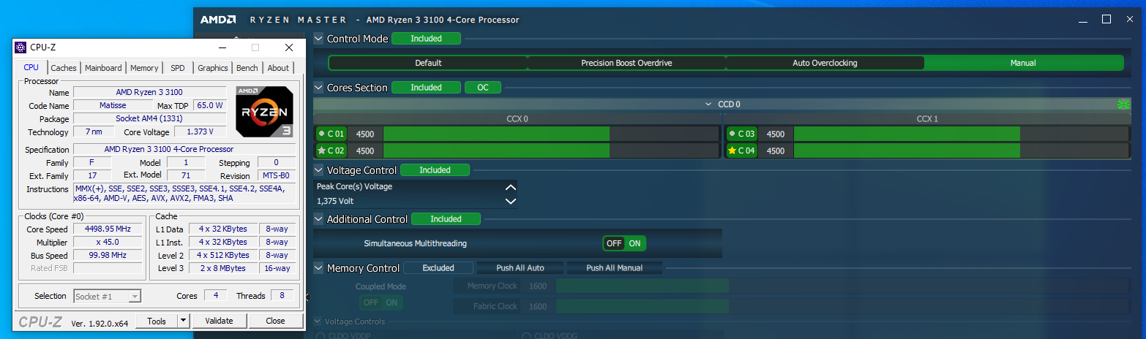Toggle Cores Section Included button

click(427, 88)
